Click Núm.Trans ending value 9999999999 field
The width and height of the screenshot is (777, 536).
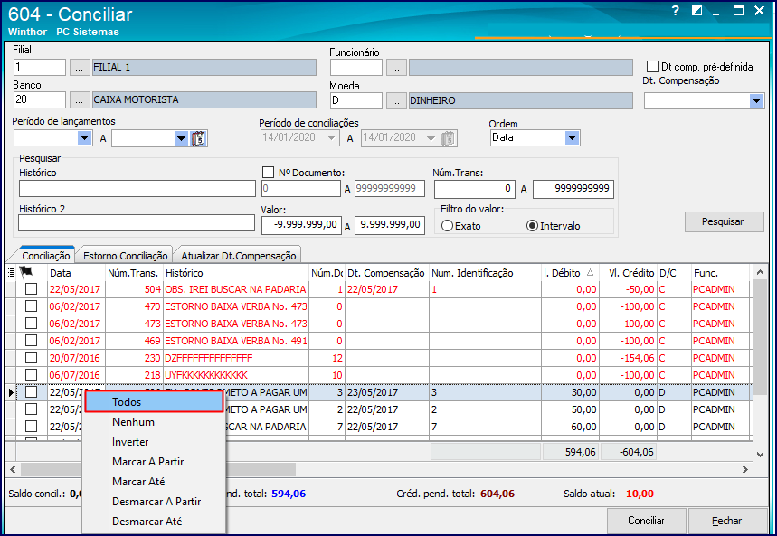[573, 189]
